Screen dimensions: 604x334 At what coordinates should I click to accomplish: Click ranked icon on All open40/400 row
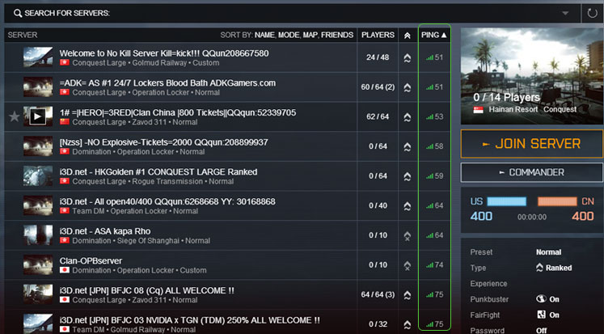coord(408,206)
